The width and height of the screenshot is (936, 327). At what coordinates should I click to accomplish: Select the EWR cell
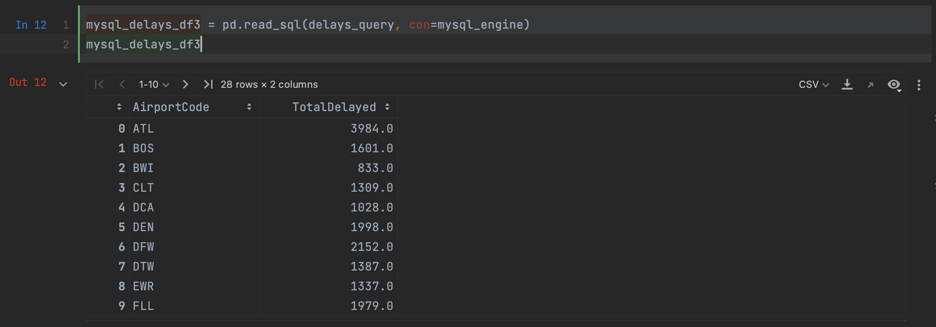(195, 286)
